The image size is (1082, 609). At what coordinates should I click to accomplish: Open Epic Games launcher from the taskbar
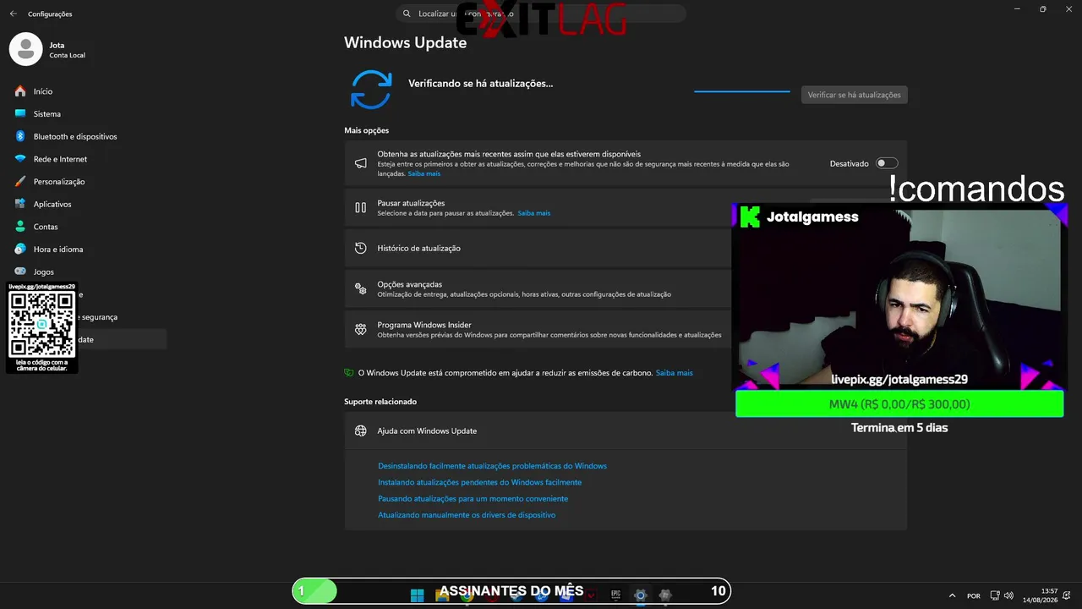(x=615, y=595)
